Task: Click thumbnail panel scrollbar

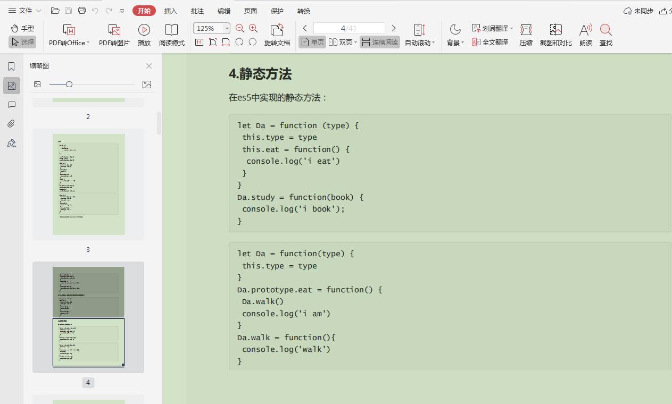Action: [x=159, y=123]
